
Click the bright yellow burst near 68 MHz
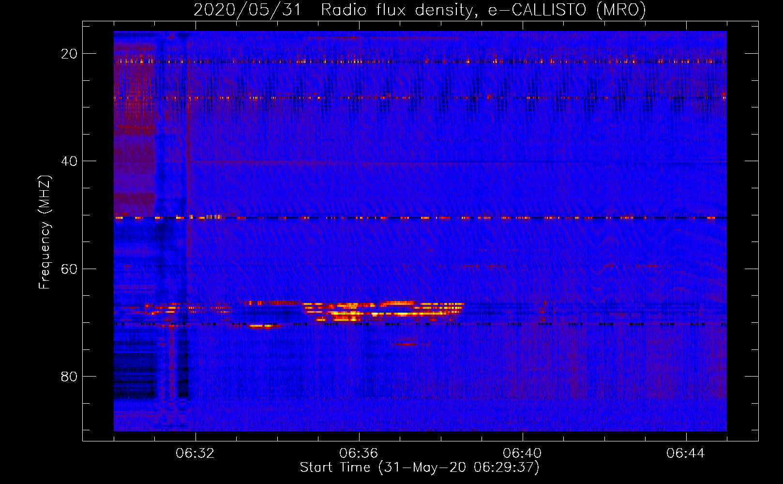[382, 311]
